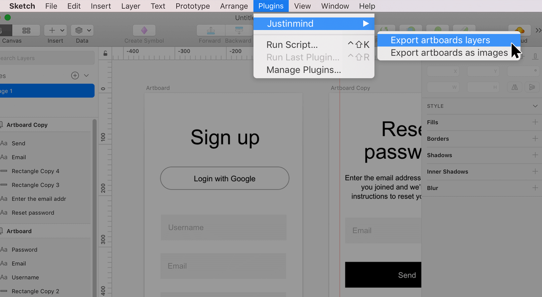The width and height of the screenshot is (542, 297).
Task: Click the Backward toolbar icon
Action: [x=239, y=30]
